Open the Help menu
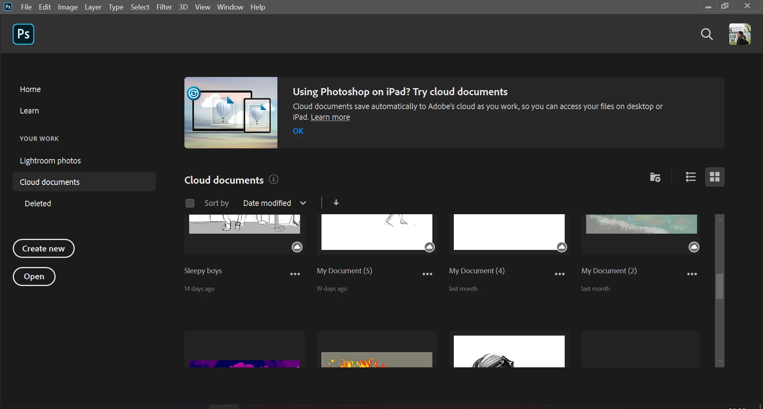763x409 pixels. (258, 7)
